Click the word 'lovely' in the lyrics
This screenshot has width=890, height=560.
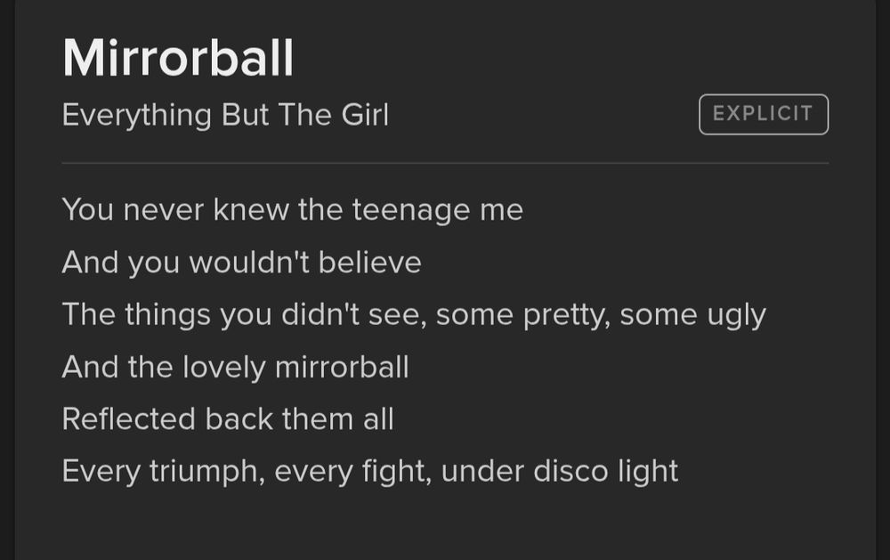224,368
